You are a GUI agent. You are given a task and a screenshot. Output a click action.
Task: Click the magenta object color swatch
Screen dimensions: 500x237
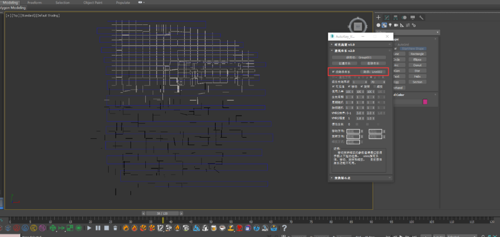[425, 102]
